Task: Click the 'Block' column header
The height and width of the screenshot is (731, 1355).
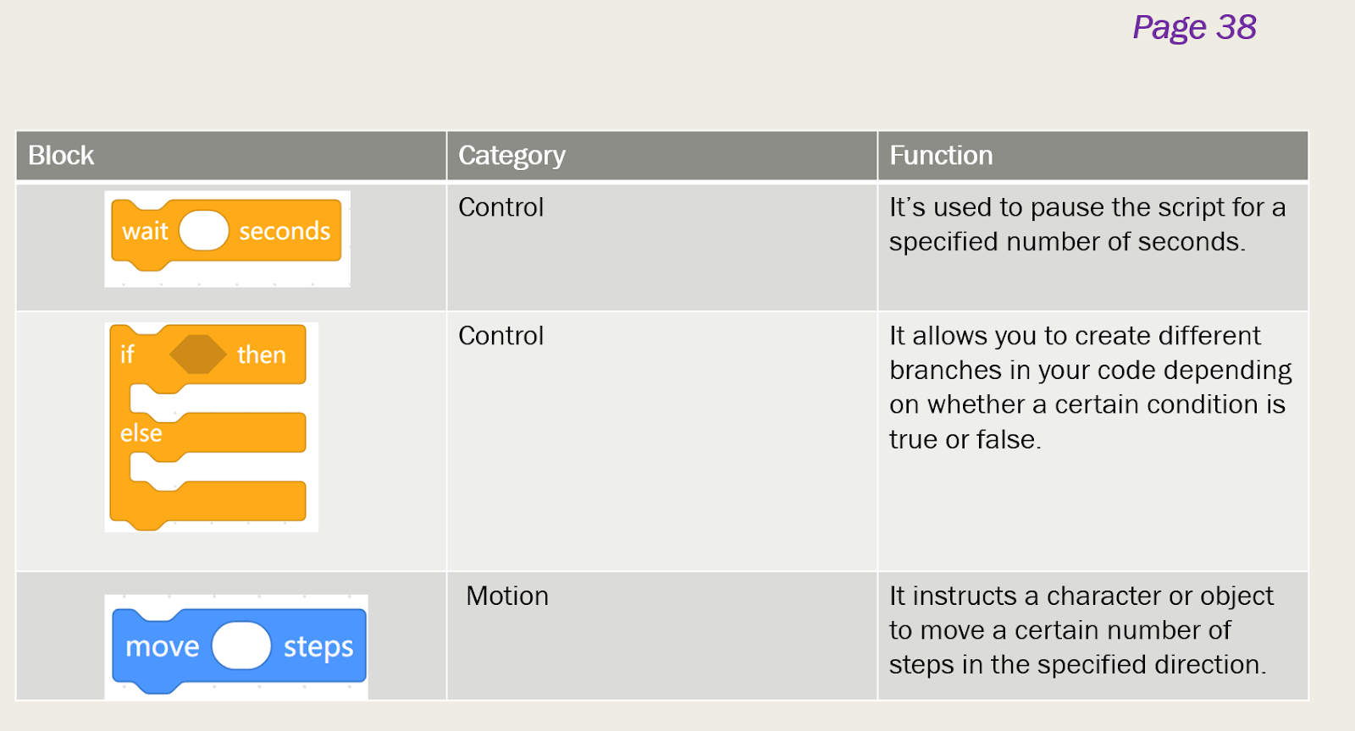Action: (x=231, y=156)
